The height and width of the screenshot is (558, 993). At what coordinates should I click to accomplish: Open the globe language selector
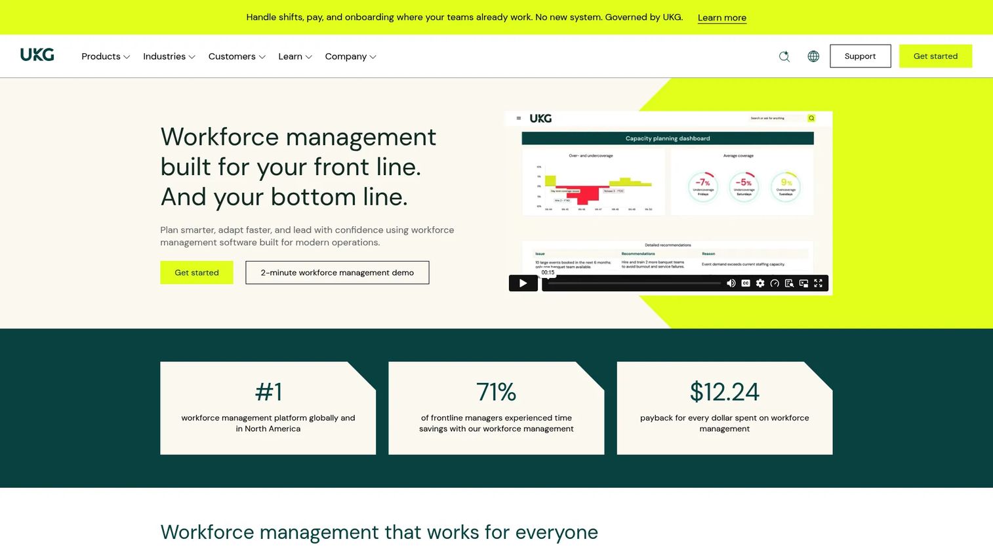813,56
